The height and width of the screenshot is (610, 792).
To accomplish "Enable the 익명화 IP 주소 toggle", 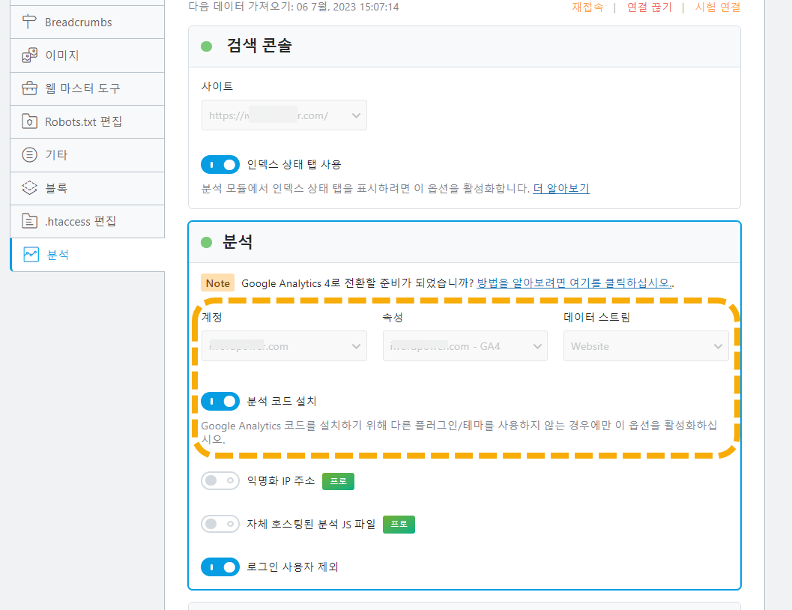I will pyautogui.click(x=220, y=480).
